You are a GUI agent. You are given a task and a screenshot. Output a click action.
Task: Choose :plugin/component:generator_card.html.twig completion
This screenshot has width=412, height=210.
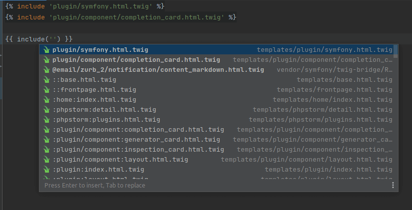click(136, 140)
